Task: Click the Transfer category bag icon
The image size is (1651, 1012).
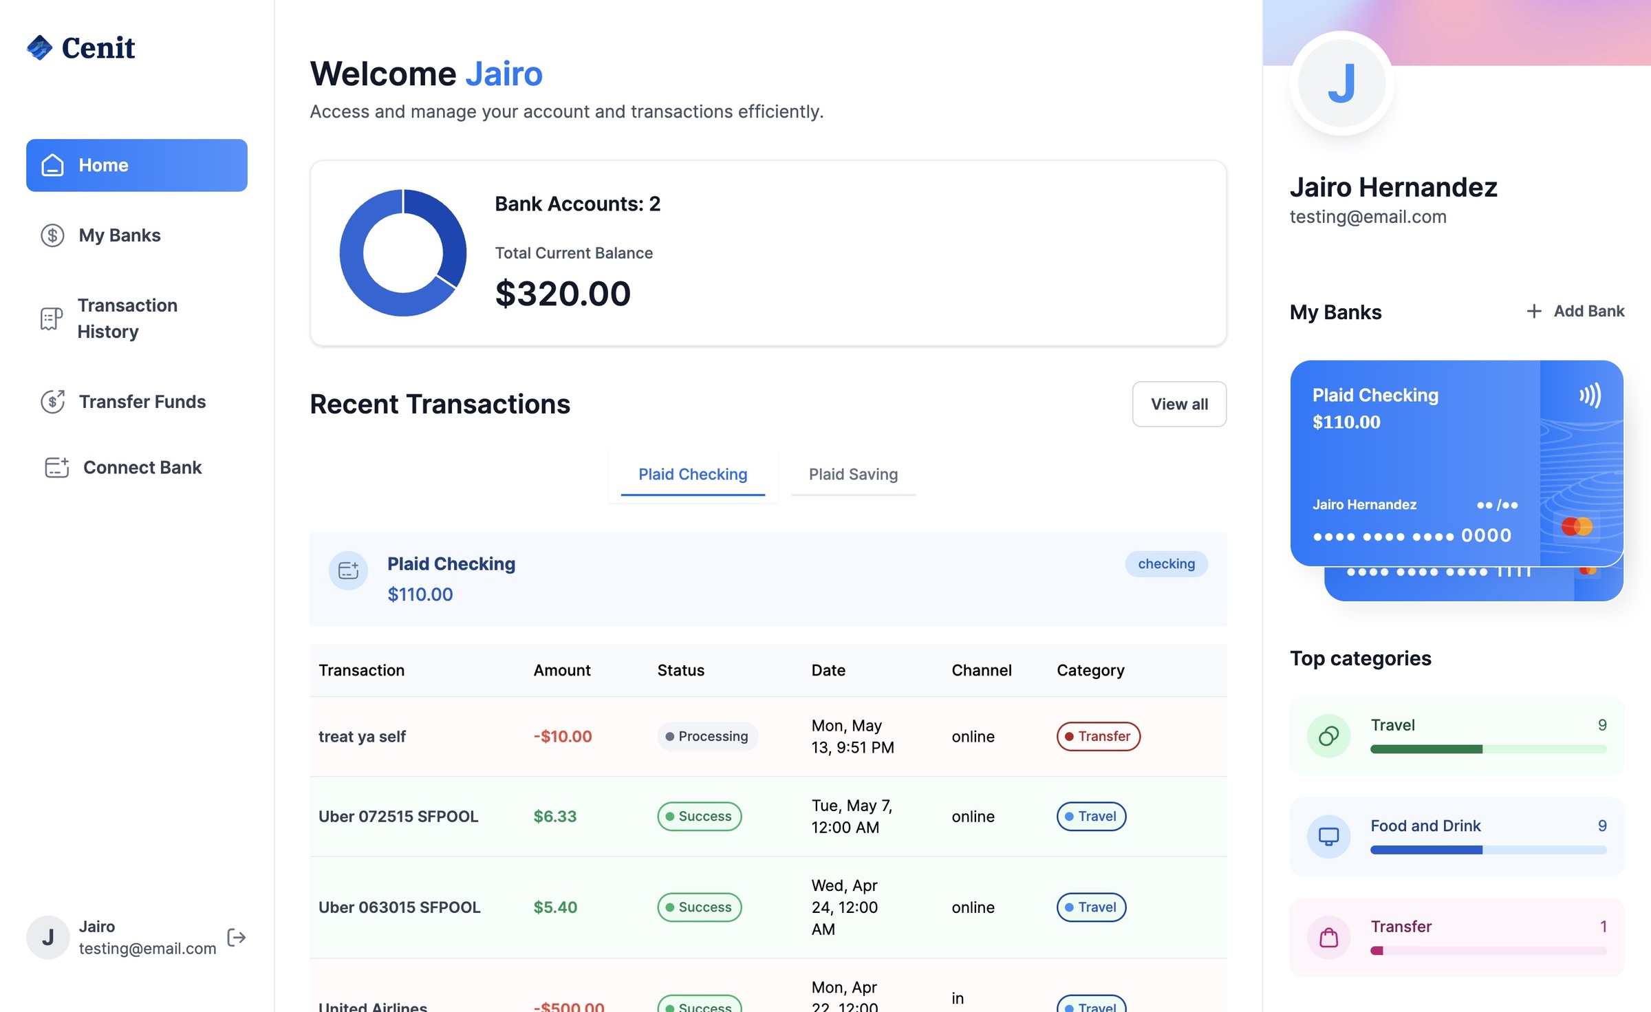Action: click(x=1328, y=937)
